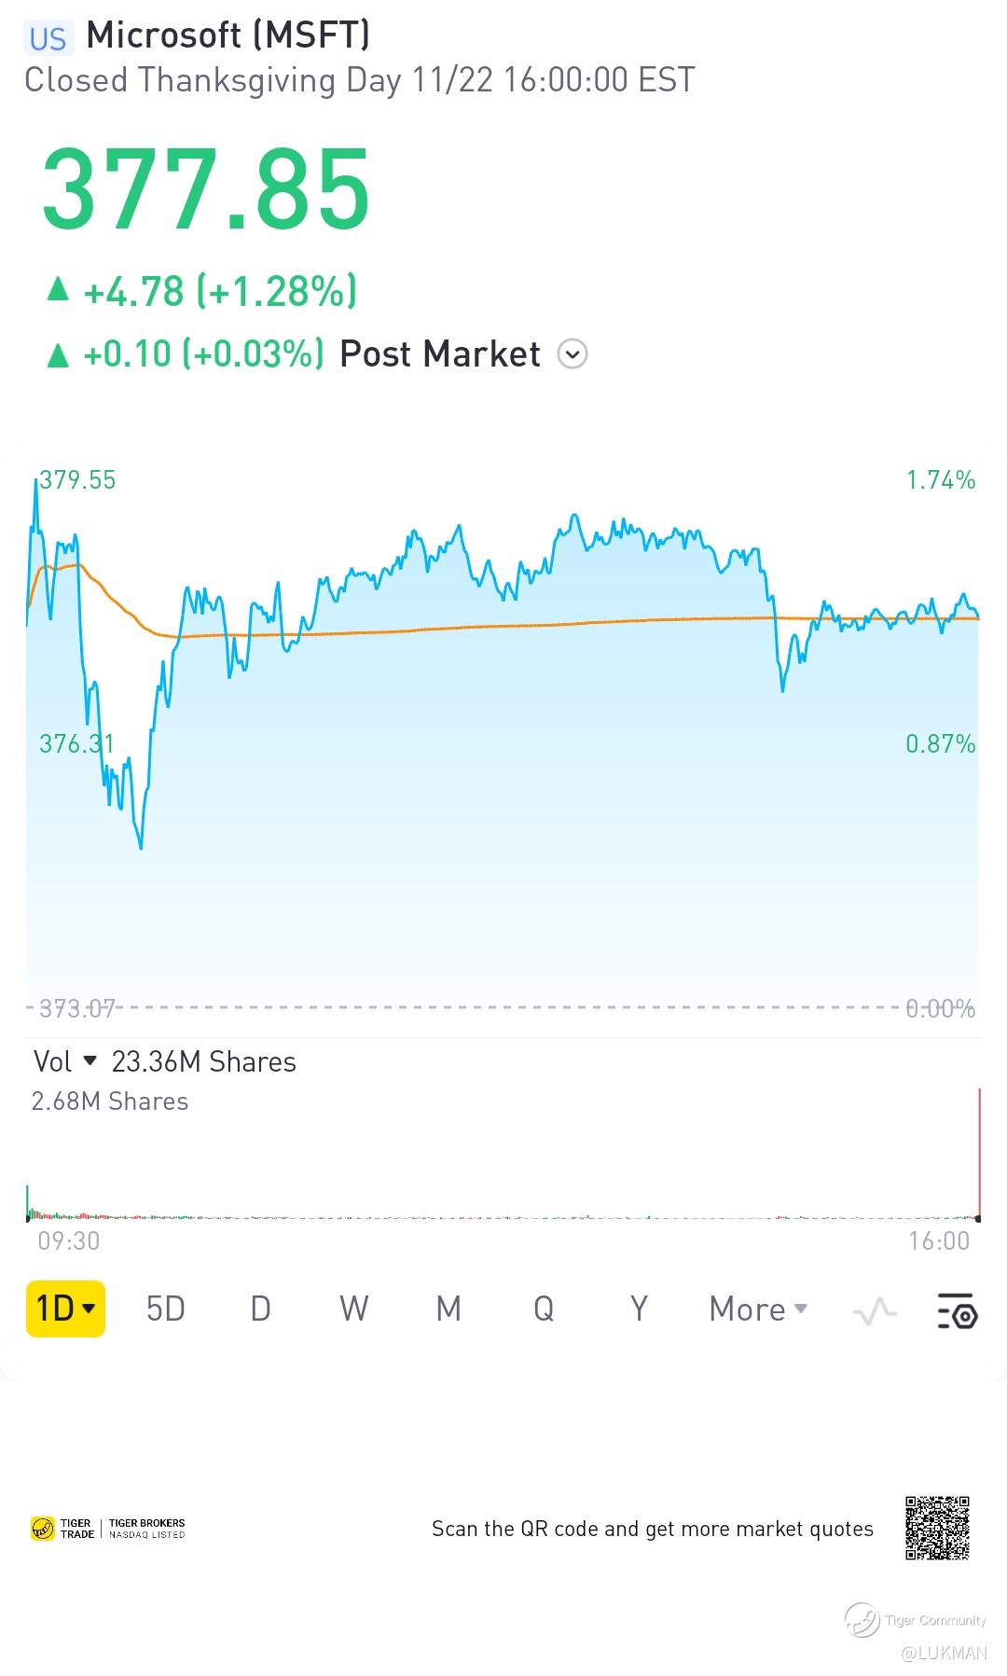Expand the Post Market chevron
This screenshot has width=1007, height=1676.
(x=572, y=354)
